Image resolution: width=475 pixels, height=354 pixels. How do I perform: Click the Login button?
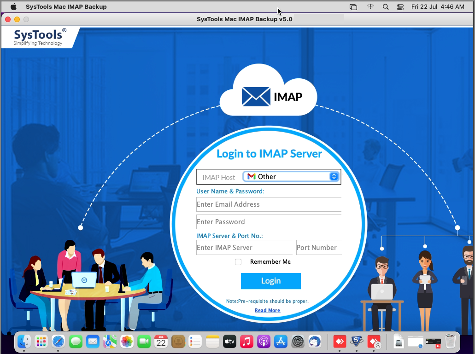click(271, 281)
